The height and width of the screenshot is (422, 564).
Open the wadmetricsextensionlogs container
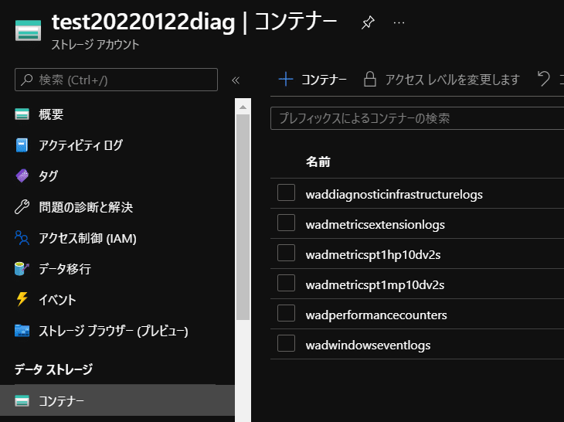(x=375, y=225)
